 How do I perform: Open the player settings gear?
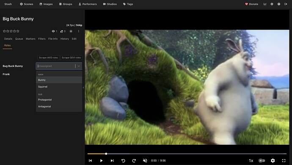[x=273, y=160]
